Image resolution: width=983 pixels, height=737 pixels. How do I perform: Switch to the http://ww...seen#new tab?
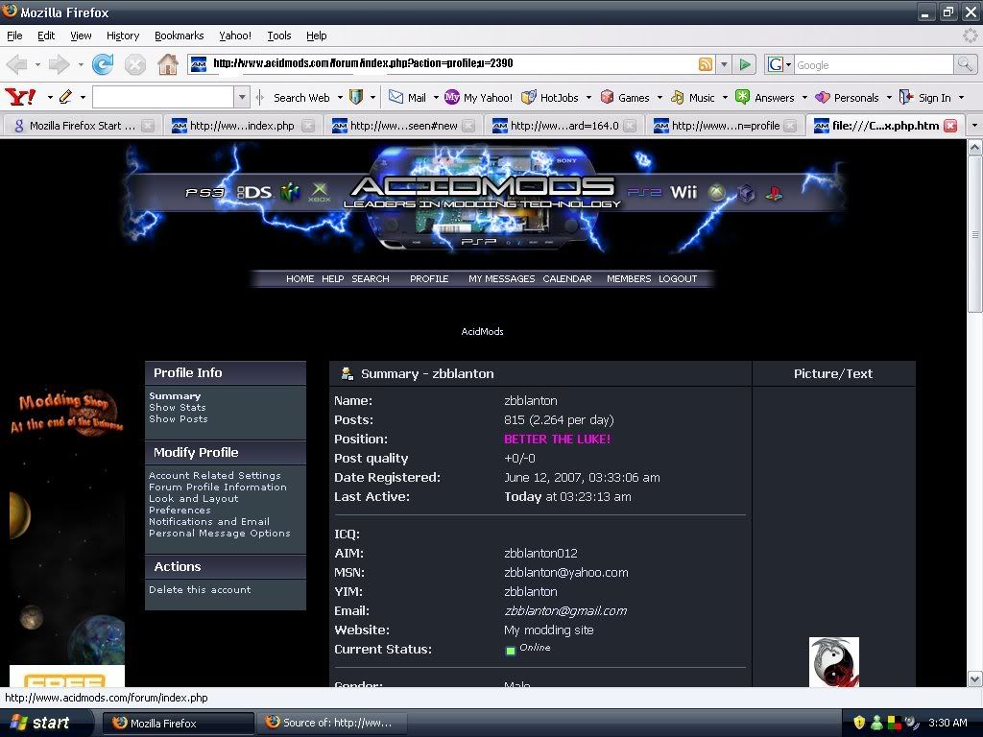click(402, 126)
